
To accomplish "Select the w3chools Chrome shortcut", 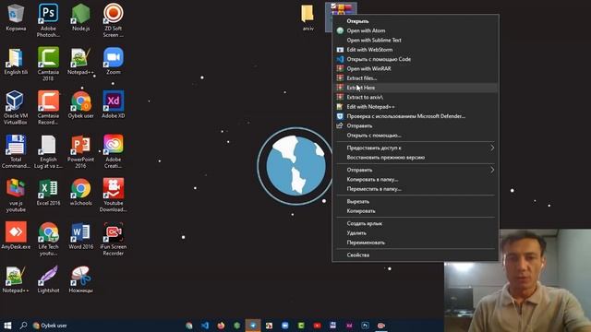I will (80, 192).
